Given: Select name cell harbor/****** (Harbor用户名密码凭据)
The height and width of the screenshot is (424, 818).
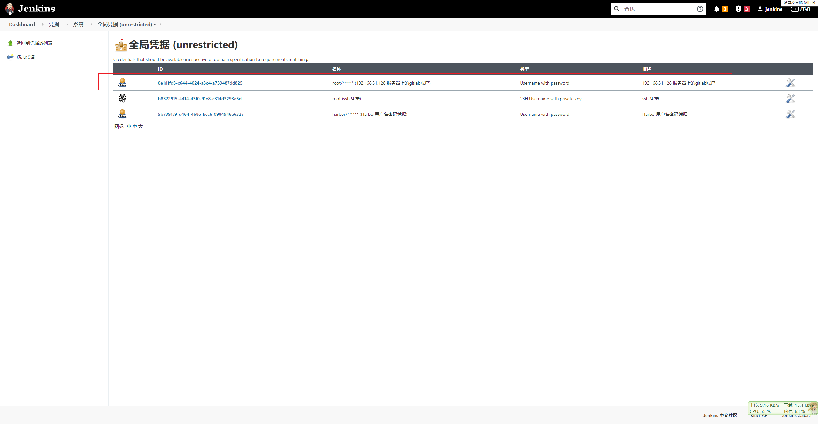Looking at the screenshot, I should [x=370, y=114].
